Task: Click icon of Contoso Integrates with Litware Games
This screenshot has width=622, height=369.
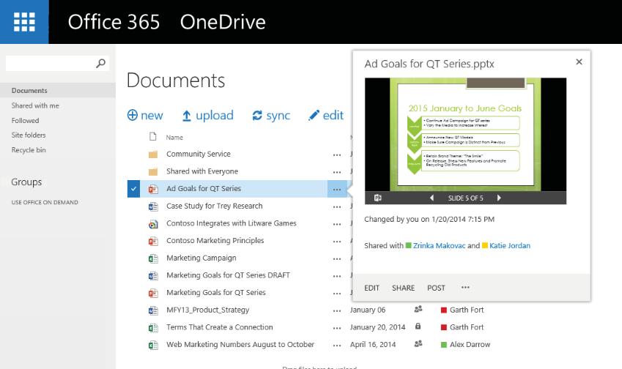Action: [x=153, y=224]
